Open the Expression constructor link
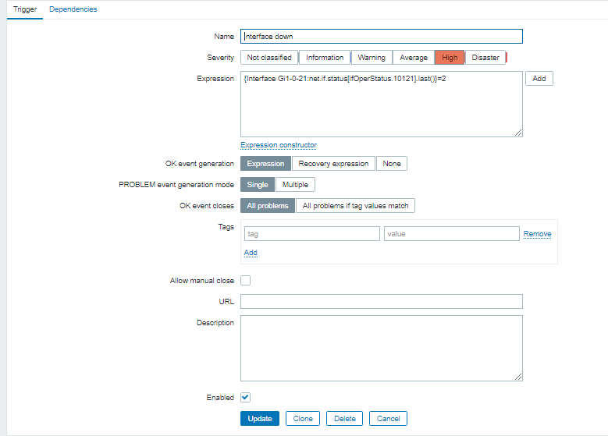This screenshot has width=608, height=436. tap(279, 145)
